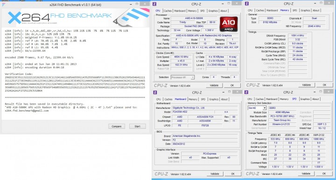Click Validate in the CPU tab window

(x=214, y=86)
